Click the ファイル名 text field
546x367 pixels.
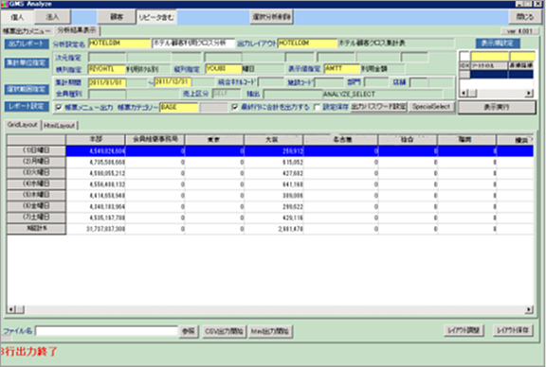[106, 331]
